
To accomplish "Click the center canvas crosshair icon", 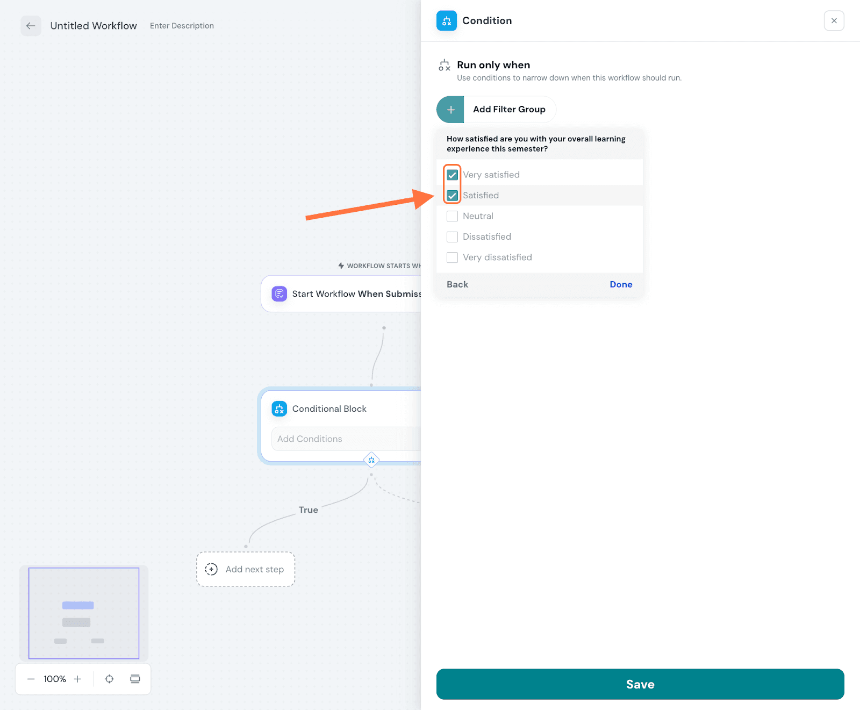I will click(109, 679).
